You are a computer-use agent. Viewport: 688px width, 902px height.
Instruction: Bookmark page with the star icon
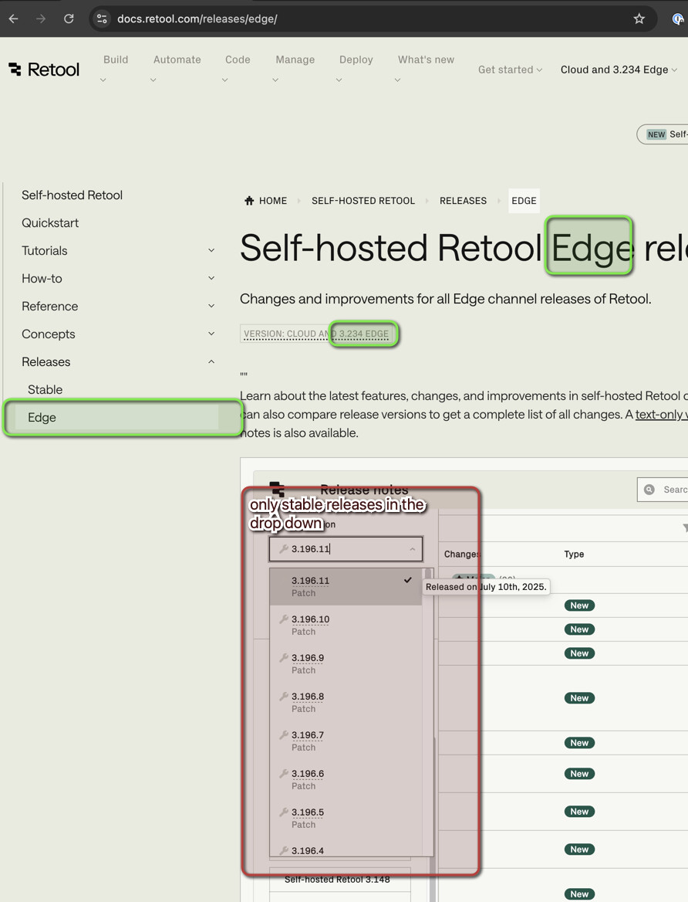(x=639, y=19)
